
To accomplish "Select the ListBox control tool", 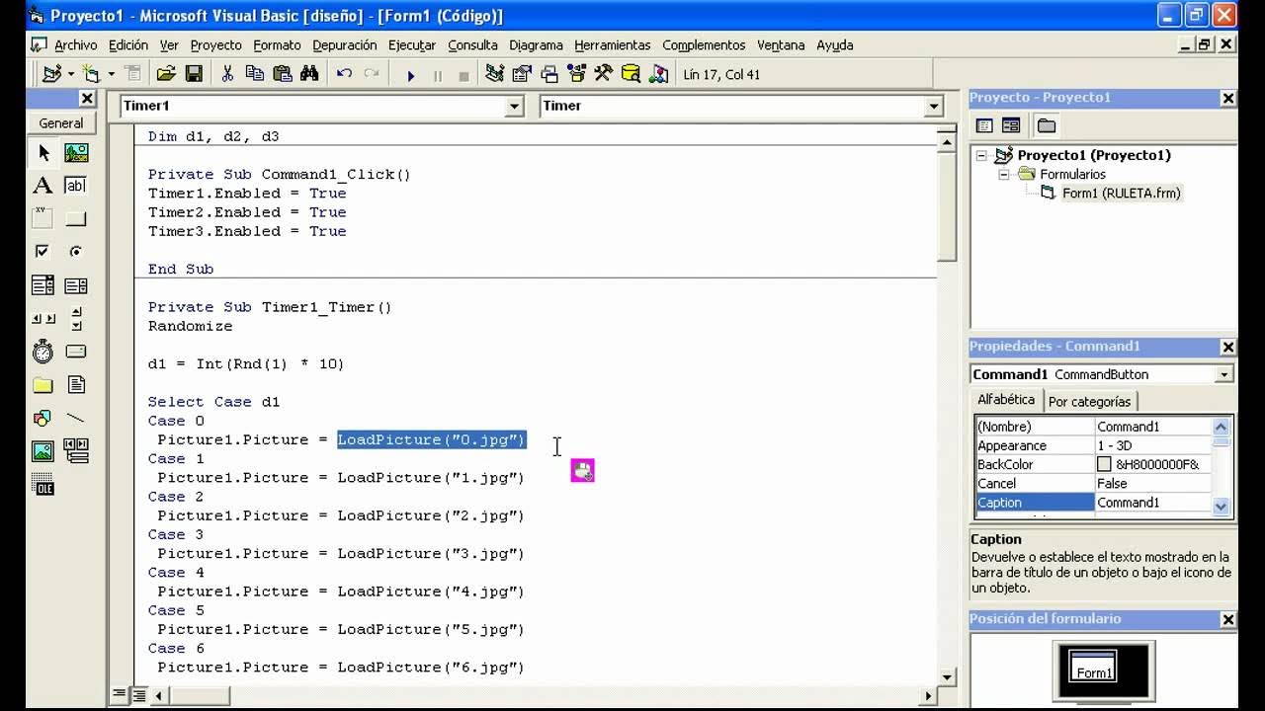I will point(76,285).
